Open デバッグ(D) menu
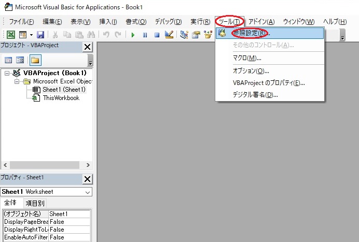Viewport: 359px width, 242px height. (168, 22)
